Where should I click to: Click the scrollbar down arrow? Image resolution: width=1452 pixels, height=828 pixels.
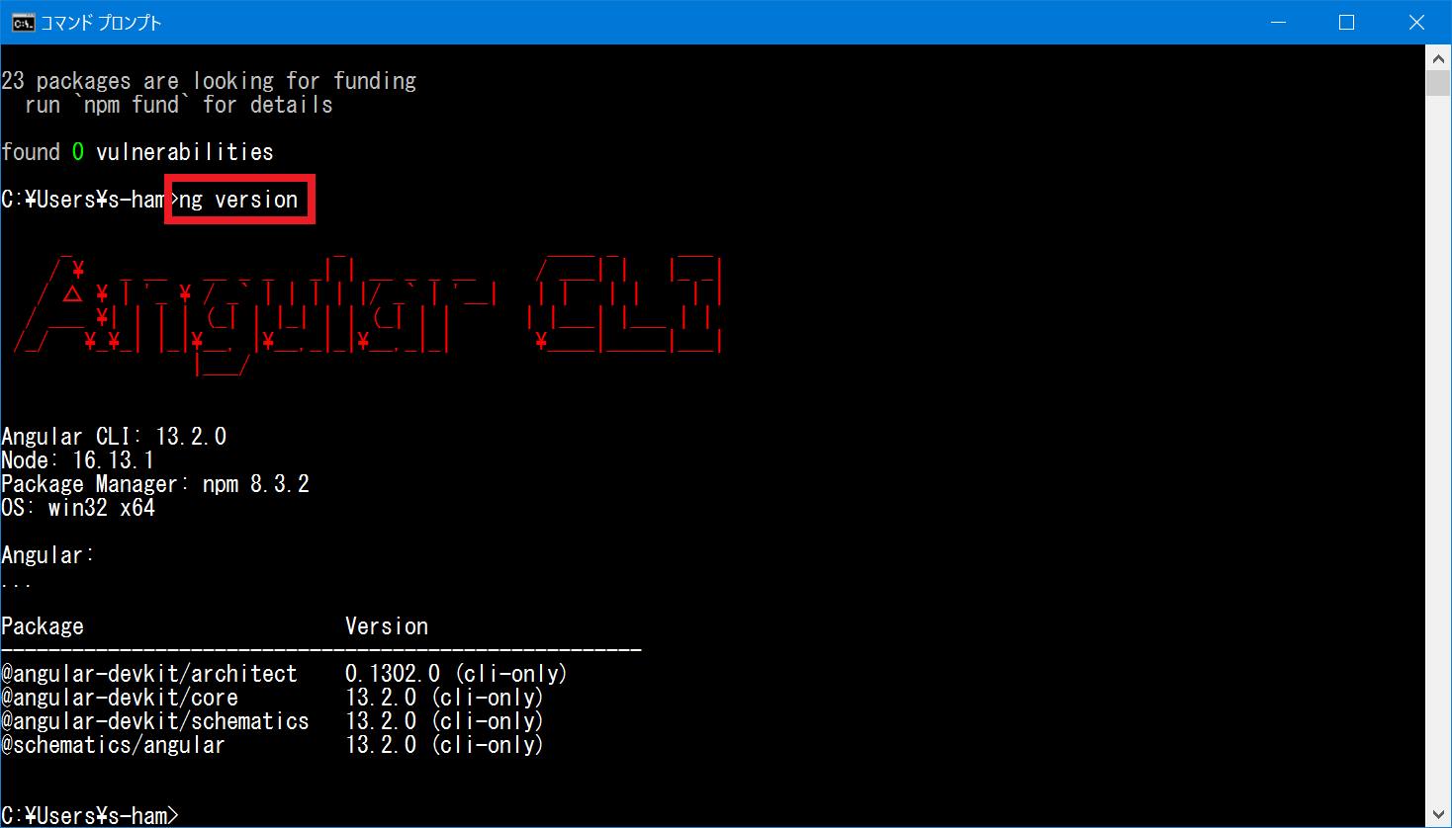click(x=1439, y=816)
